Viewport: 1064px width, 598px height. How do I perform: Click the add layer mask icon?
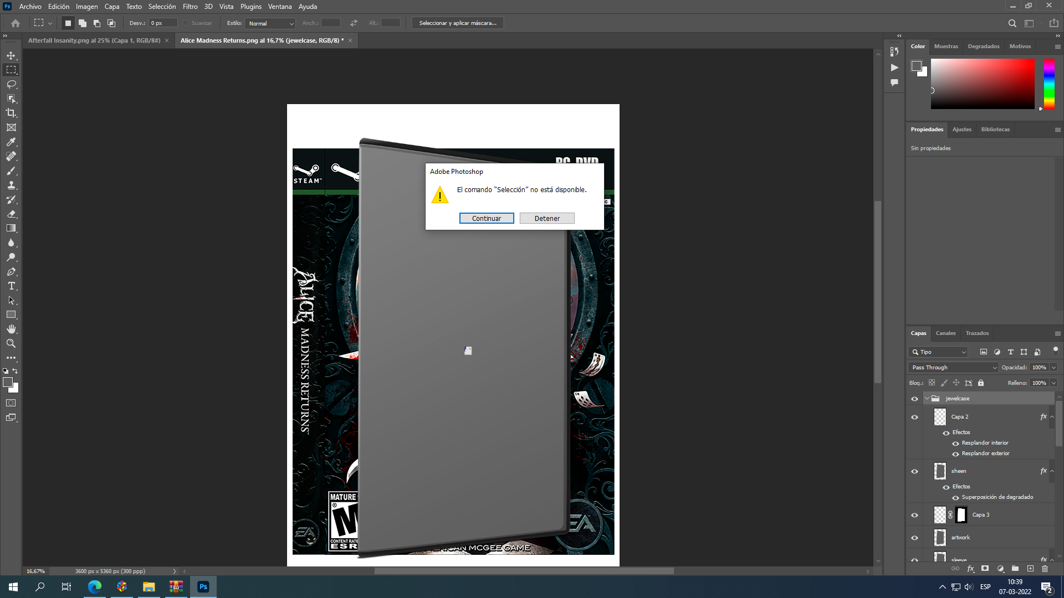[985, 569]
